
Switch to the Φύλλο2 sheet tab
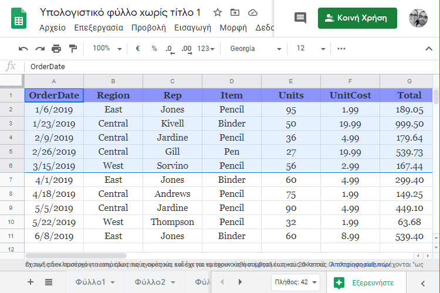pos(150,282)
